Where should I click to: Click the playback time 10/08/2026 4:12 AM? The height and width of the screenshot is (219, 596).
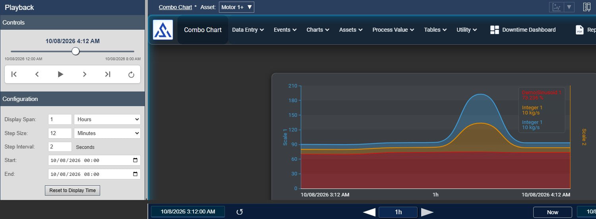(x=73, y=41)
